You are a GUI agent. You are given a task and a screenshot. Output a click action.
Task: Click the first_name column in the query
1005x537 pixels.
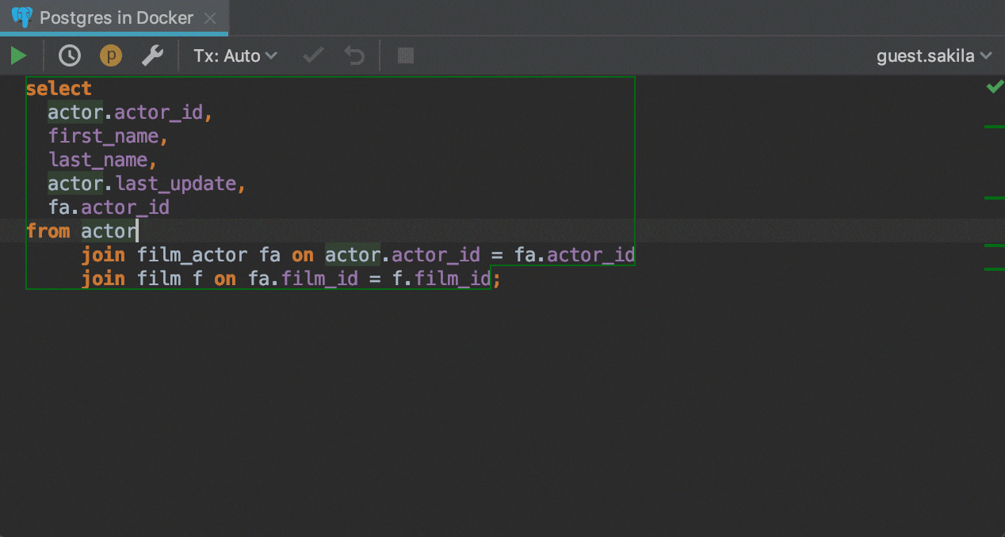click(x=103, y=136)
